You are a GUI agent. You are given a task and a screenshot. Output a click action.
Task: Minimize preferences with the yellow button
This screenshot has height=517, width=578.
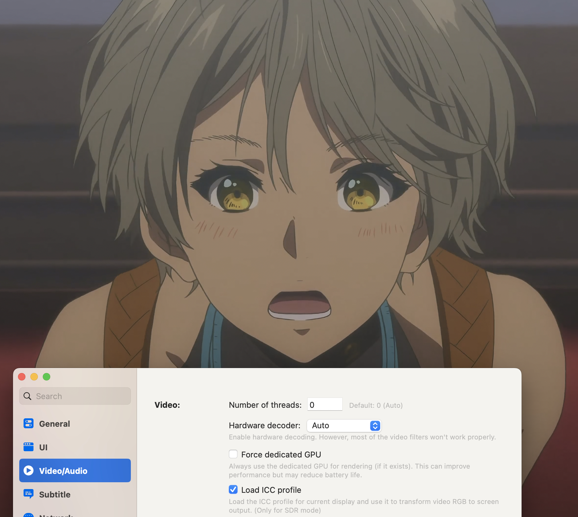(34, 377)
